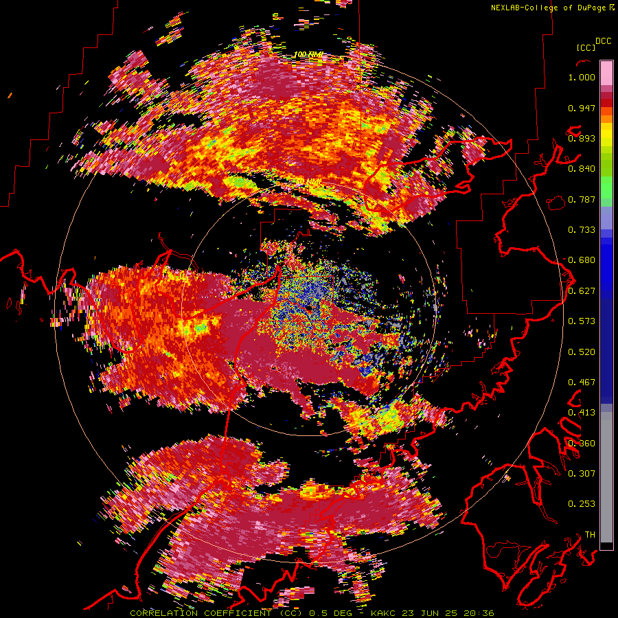The image size is (618, 618).
Task: Click the 0.5 DEG elevation text
Action: click(330, 613)
